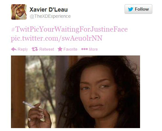Click the Favorite star icon
The image size is (162, 131).
coord(60,49)
